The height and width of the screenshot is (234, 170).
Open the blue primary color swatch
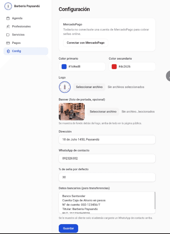point(64,67)
